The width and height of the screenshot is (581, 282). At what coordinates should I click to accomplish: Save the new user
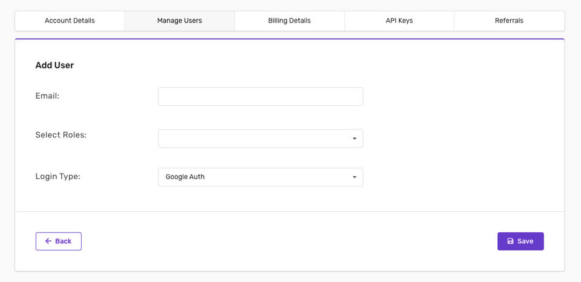point(520,241)
